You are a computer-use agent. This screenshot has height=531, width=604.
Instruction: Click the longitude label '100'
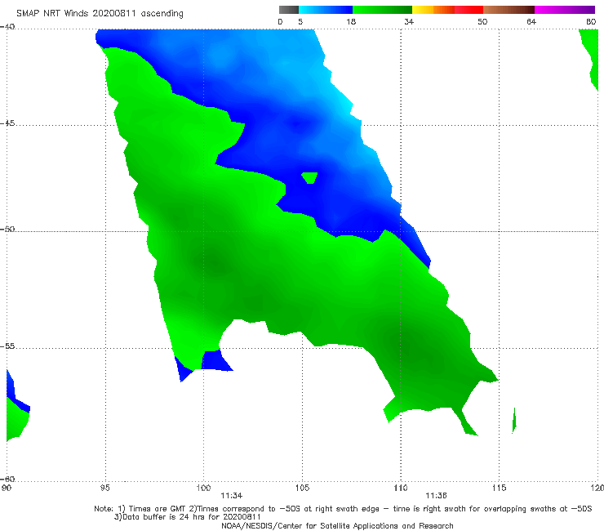(x=203, y=488)
